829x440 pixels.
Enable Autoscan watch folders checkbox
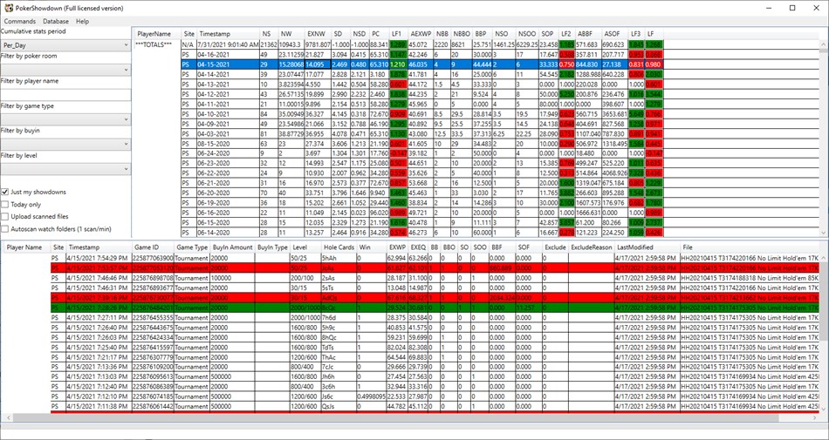point(5,229)
